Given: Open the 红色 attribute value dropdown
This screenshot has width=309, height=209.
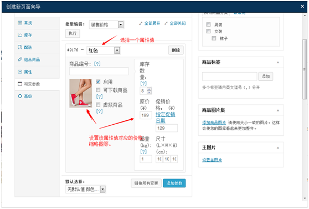Looking at the screenshot, I should [x=104, y=50].
